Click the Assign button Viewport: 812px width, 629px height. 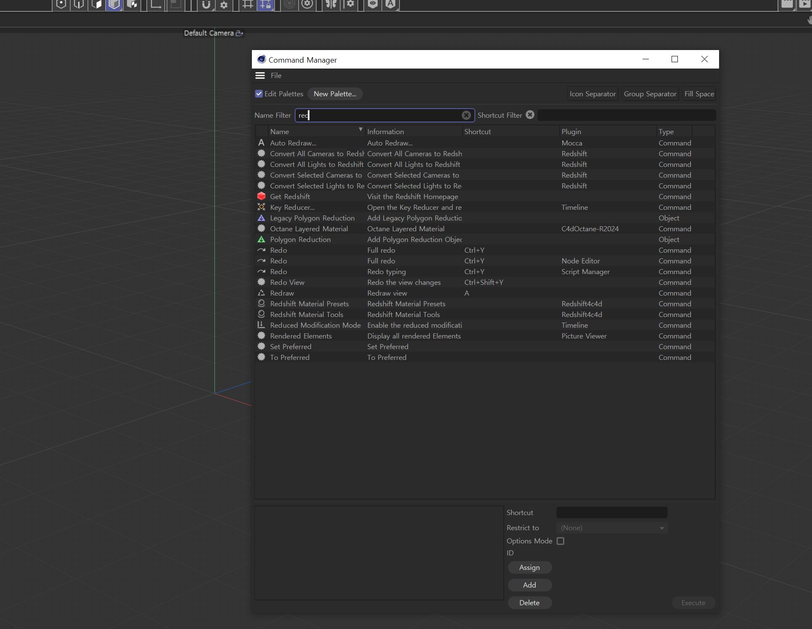pyautogui.click(x=529, y=568)
